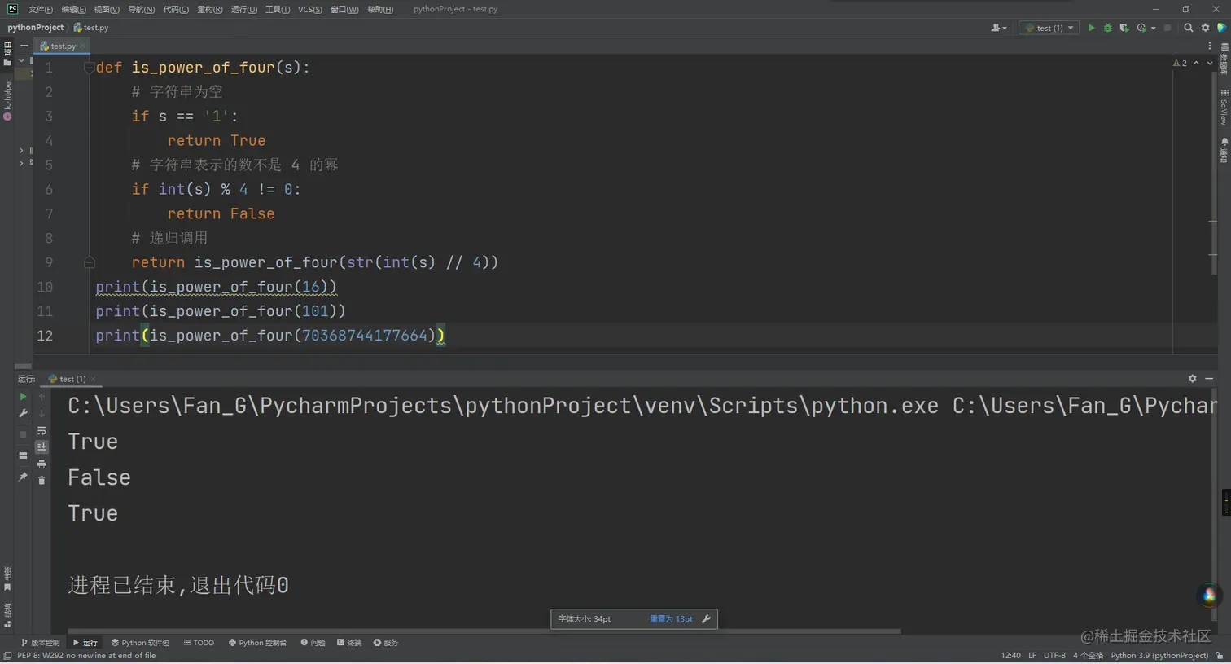Screen dimensions: 1231x664
Task: Click the floating colorful assistant orb
Action: click(1209, 596)
